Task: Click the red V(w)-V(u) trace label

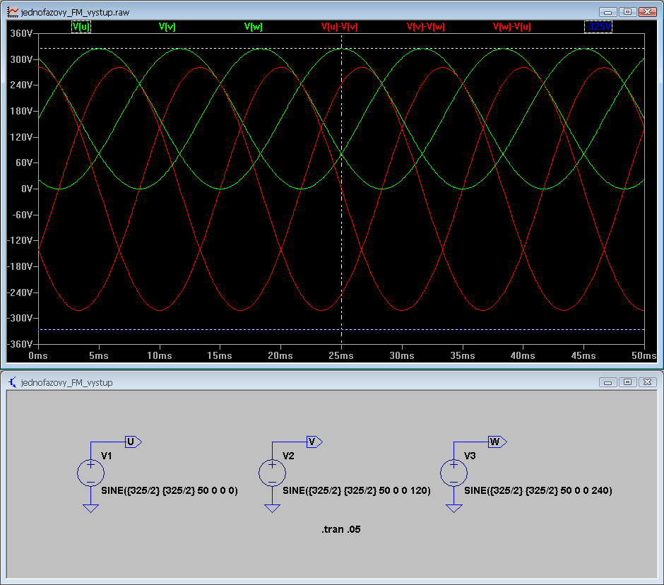Action: [511, 26]
